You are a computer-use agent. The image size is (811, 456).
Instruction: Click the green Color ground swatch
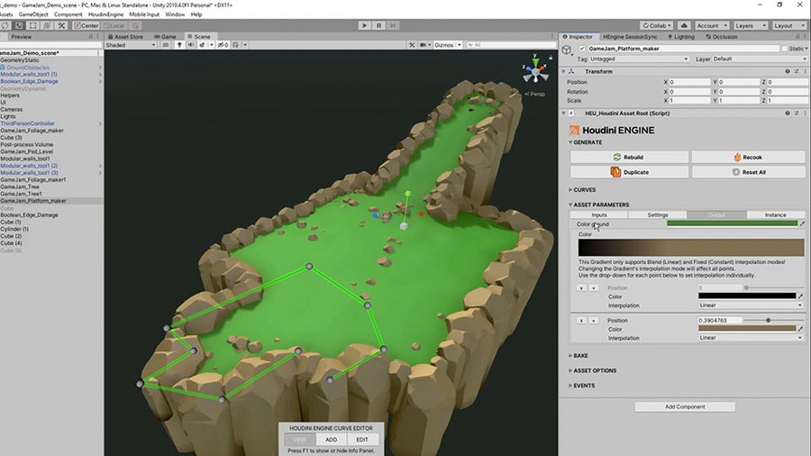pos(732,223)
